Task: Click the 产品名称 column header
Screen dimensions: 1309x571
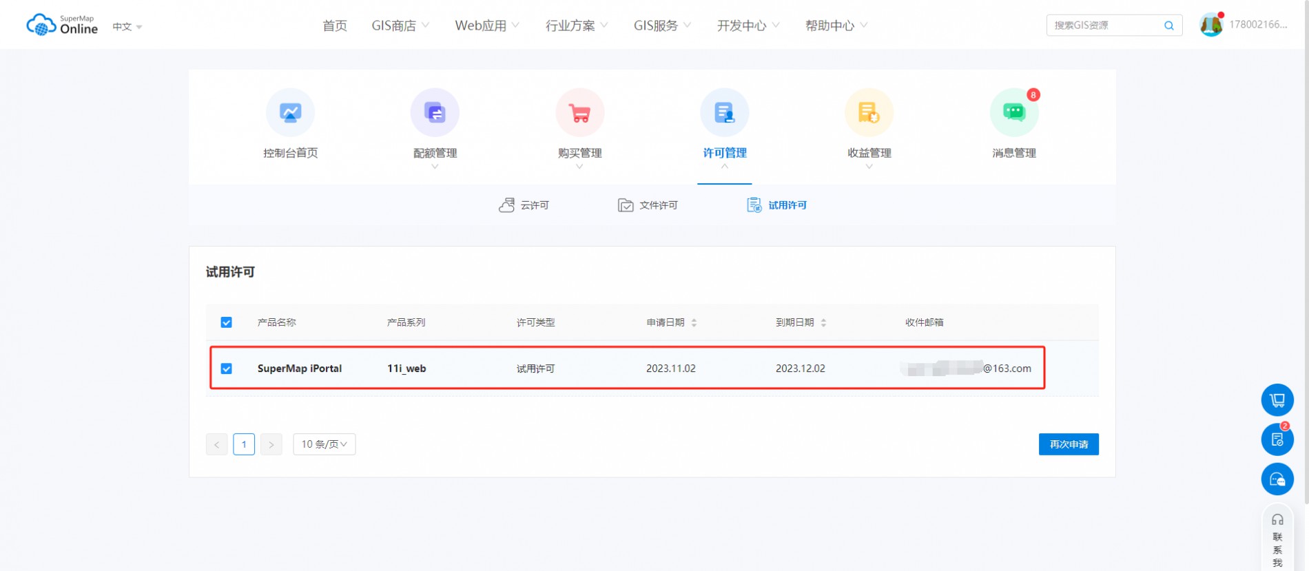Action: coord(277,322)
